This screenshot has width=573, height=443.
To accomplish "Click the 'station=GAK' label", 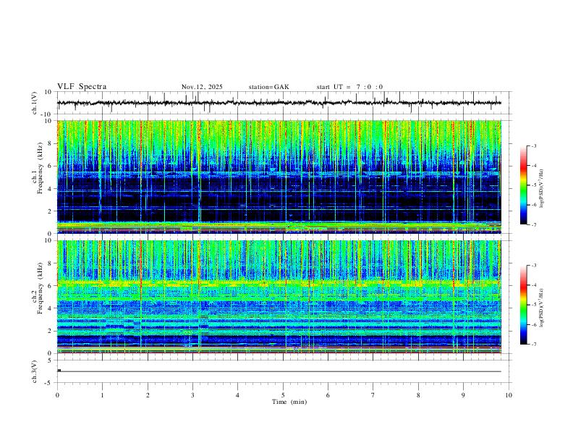I will pos(268,87).
